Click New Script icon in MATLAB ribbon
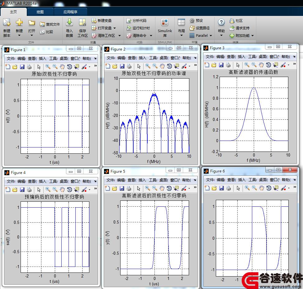This screenshot has height=289, width=303. coord(7,23)
